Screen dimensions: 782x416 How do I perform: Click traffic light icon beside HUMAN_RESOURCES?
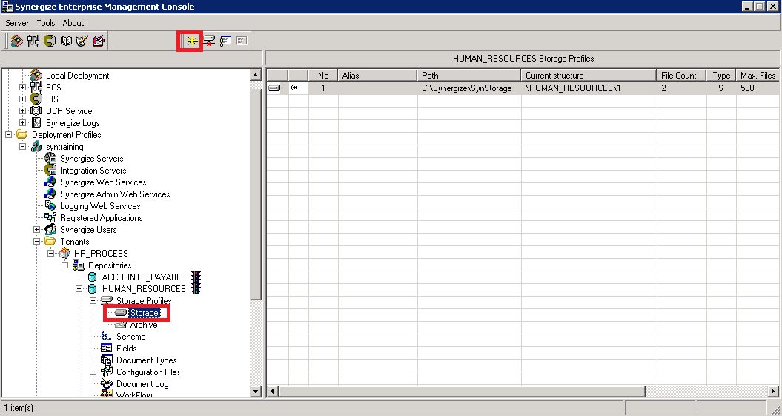point(196,288)
